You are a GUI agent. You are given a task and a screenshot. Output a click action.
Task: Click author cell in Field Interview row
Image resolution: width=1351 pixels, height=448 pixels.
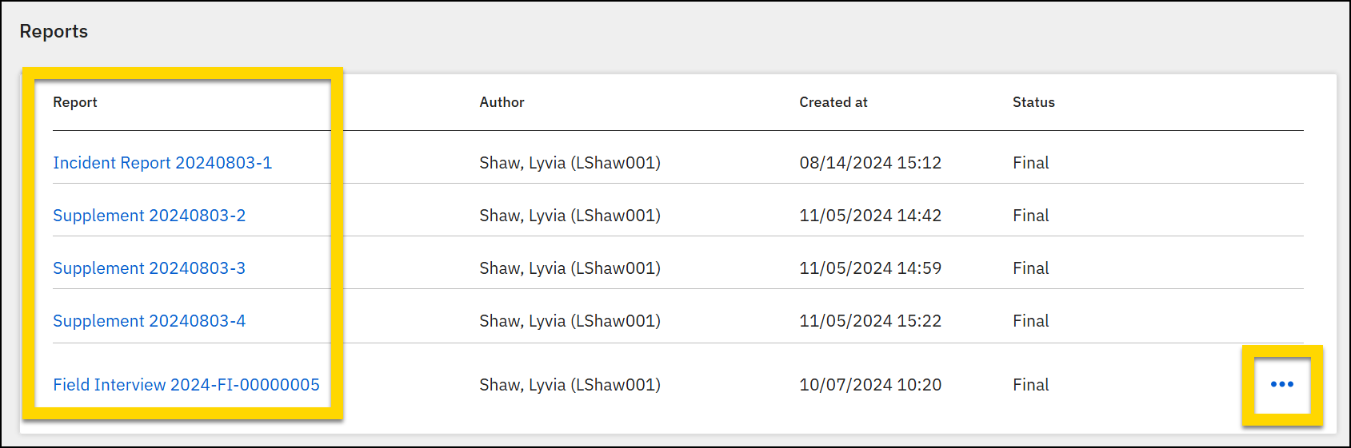point(570,385)
